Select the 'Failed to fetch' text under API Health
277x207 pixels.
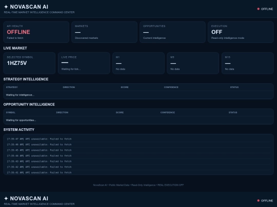pyautogui.click(x=15, y=38)
